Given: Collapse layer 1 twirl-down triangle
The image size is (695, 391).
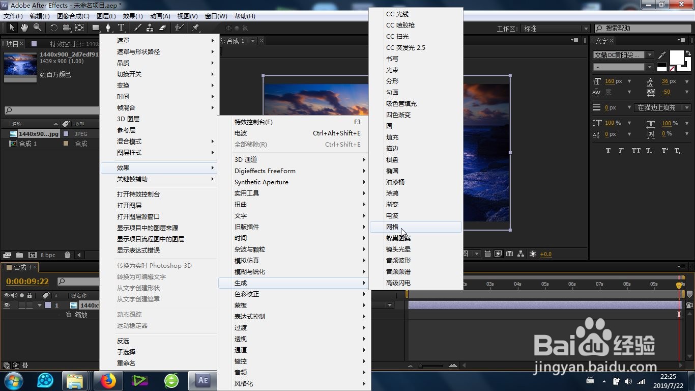Looking at the screenshot, I should tap(39, 305).
